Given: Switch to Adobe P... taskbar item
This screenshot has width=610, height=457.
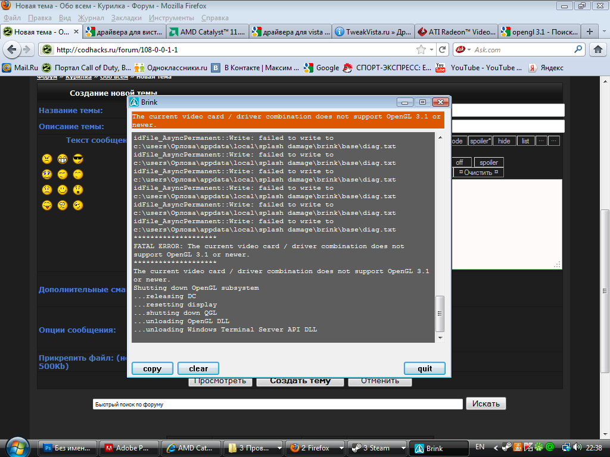Looking at the screenshot, I should (x=129, y=448).
